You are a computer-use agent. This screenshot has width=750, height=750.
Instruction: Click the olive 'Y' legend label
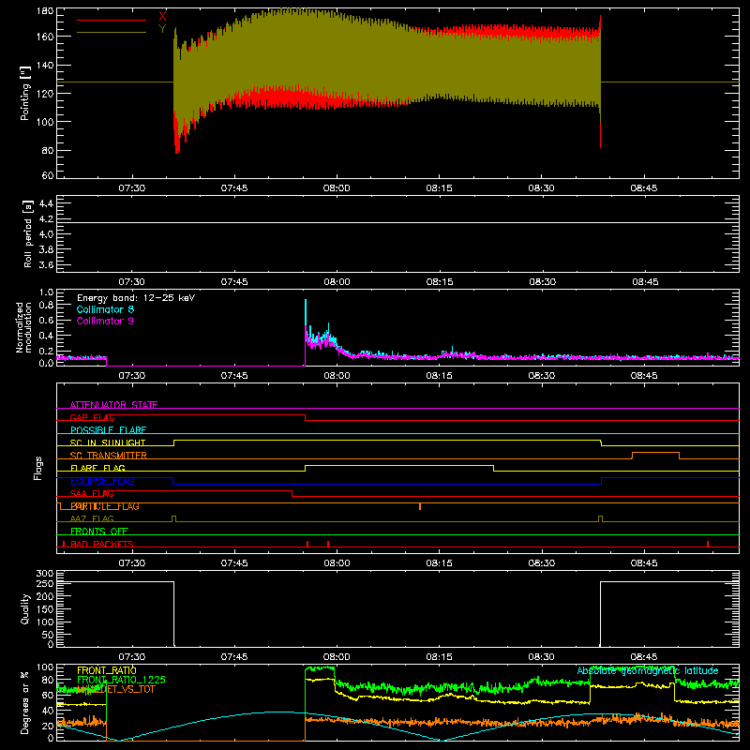pyautogui.click(x=162, y=29)
